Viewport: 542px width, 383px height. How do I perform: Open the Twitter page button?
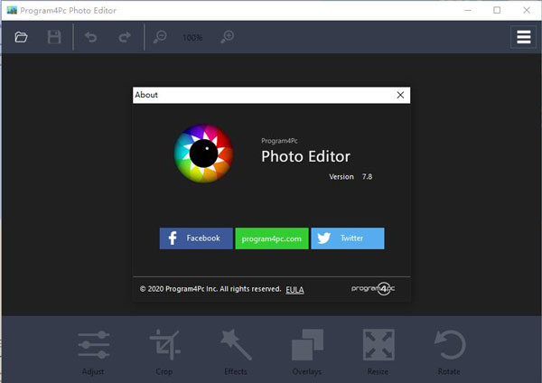(348, 238)
